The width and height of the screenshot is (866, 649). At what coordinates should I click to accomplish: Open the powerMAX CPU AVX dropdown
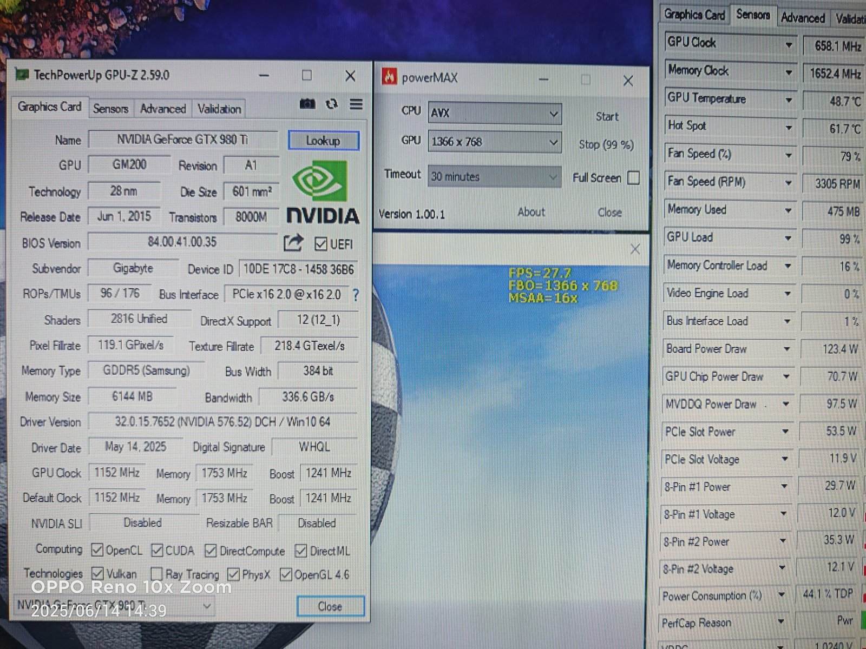tap(495, 114)
